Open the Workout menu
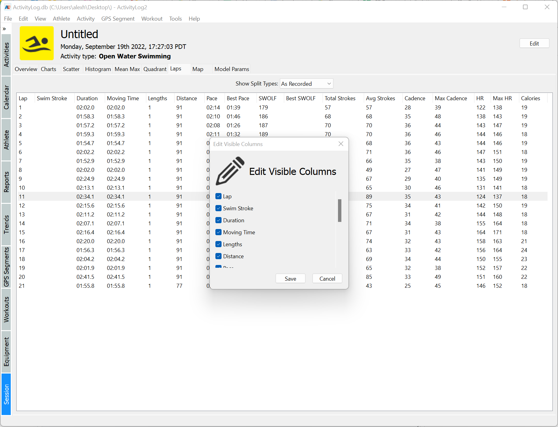 pos(152,19)
